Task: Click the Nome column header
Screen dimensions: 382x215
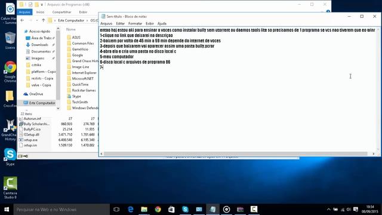Action: point(71,29)
